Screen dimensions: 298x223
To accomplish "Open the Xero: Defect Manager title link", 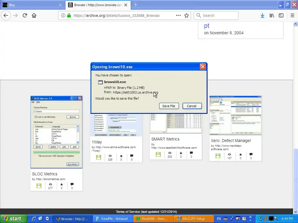I will coord(231,141).
